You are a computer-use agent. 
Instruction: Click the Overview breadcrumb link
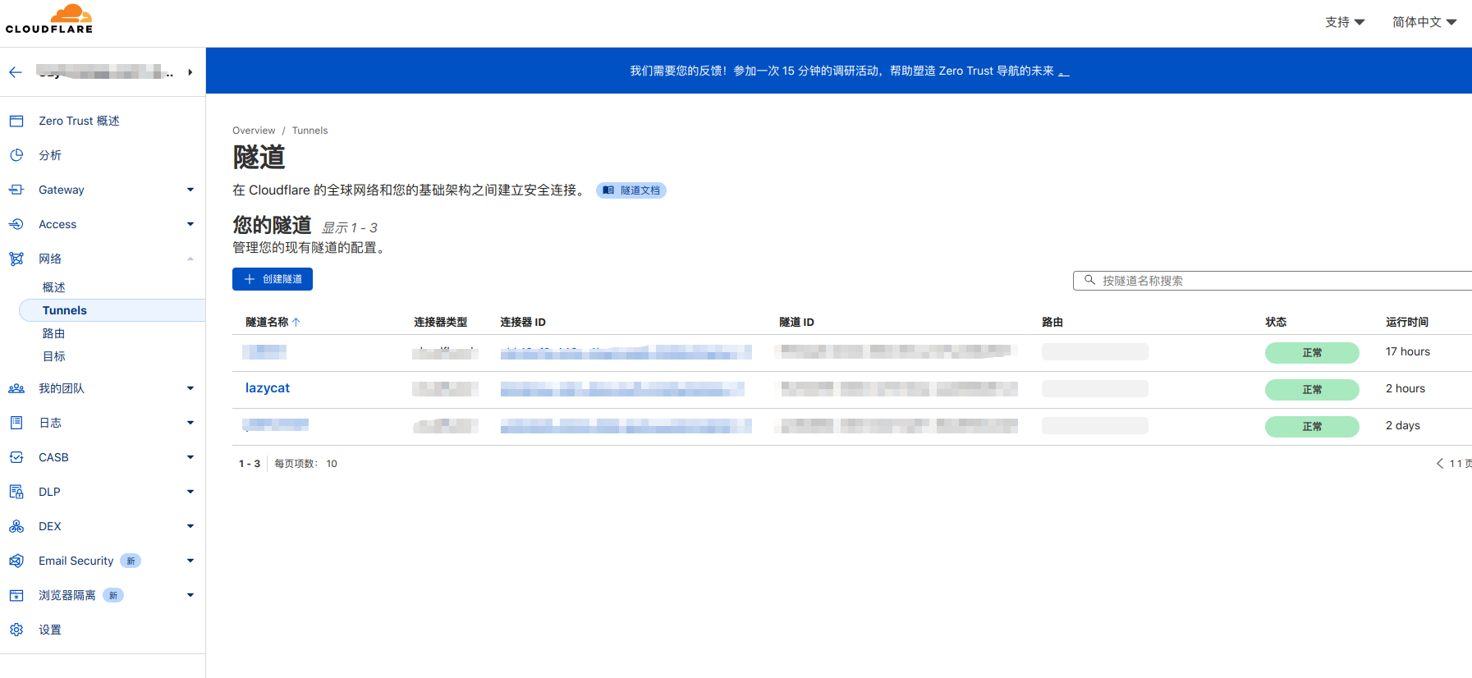254,131
